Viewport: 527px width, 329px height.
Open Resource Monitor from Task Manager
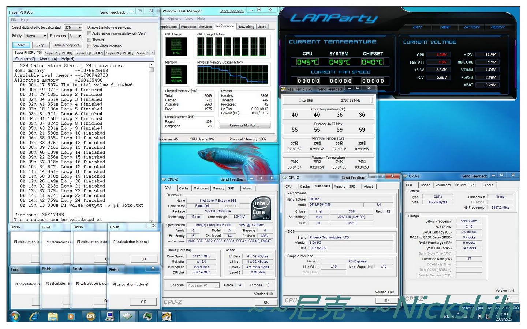244,125
